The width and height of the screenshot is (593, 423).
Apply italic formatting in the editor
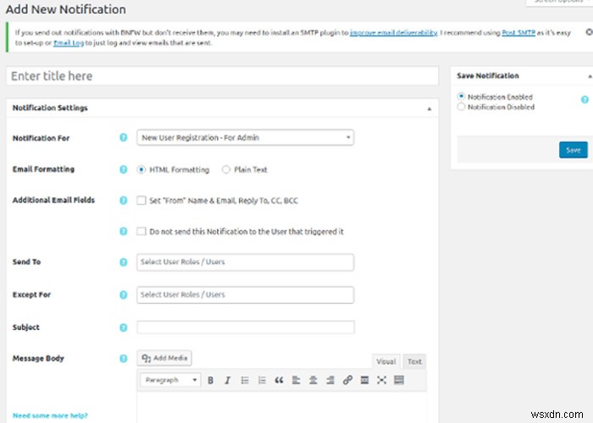tap(226, 381)
